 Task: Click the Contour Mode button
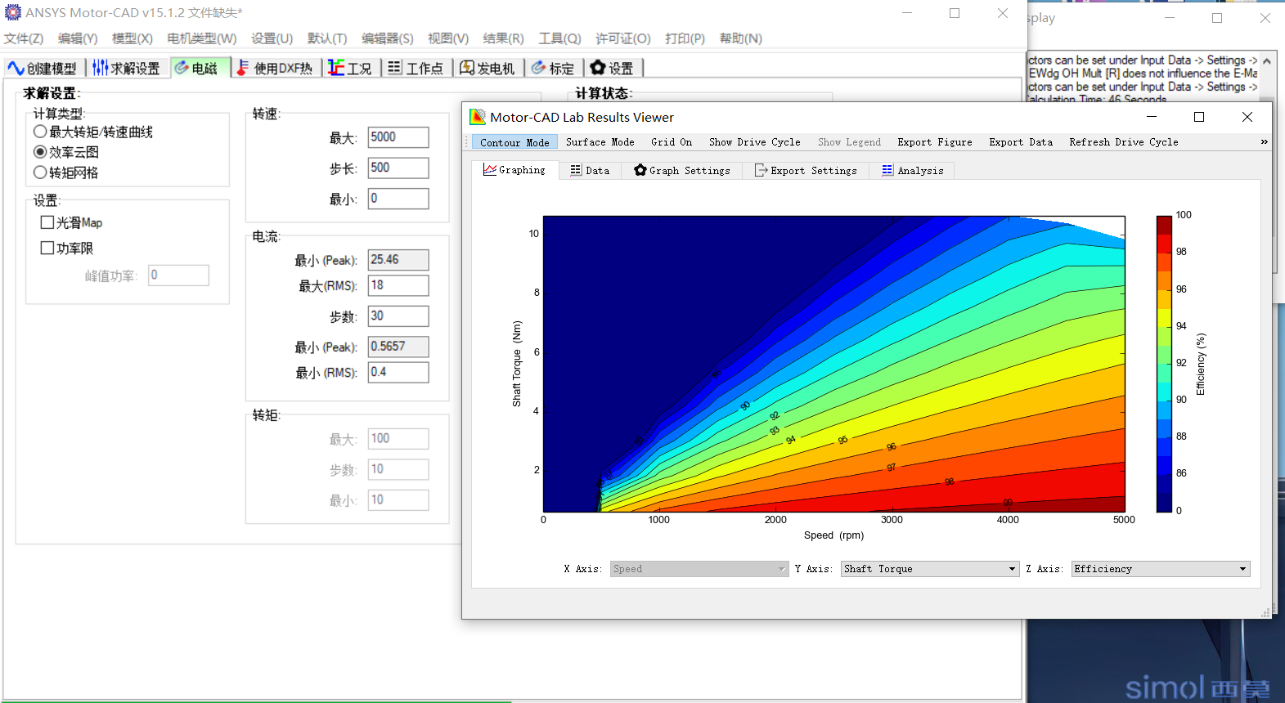[514, 142]
